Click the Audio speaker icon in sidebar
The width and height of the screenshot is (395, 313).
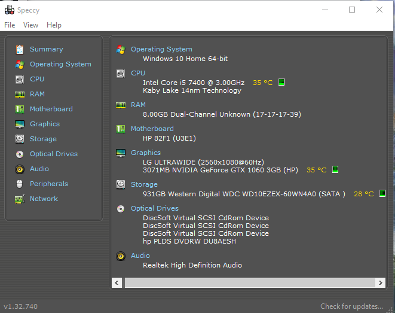pos(20,169)
